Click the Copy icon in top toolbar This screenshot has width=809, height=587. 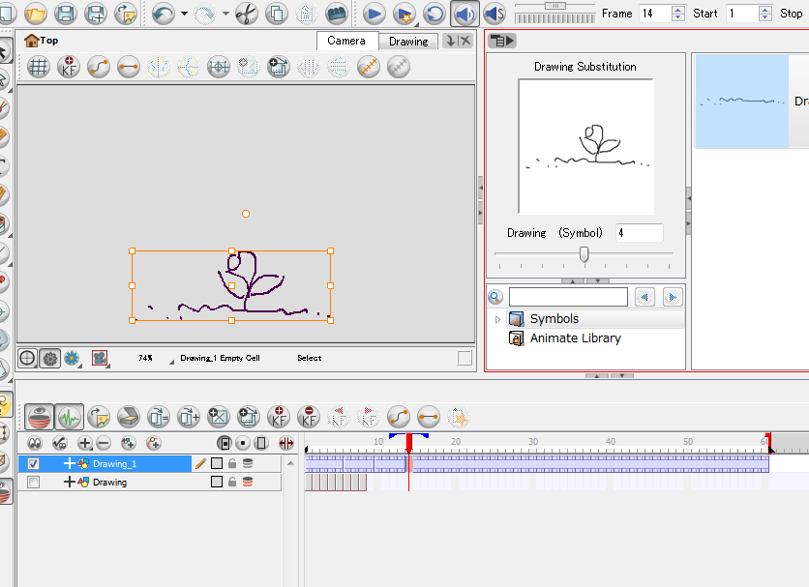pyautogui.click(x=277, y=14)
